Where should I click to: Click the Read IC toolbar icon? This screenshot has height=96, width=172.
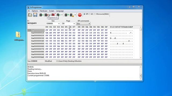(41, 15)
